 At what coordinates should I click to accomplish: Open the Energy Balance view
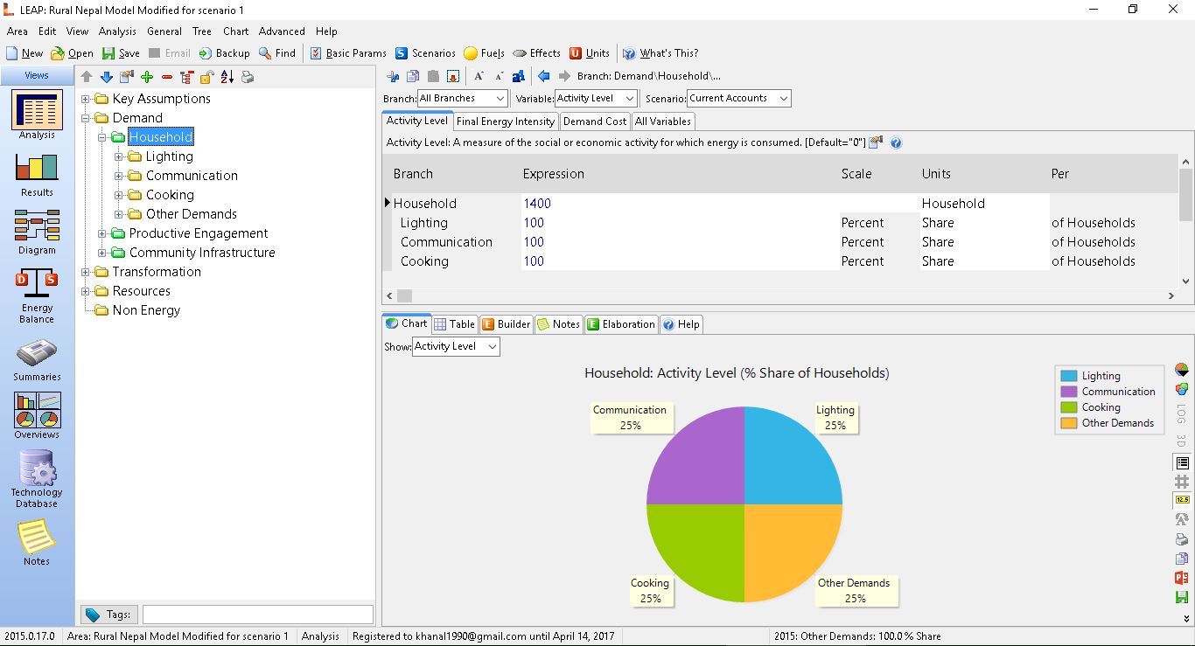pos(37,295)
